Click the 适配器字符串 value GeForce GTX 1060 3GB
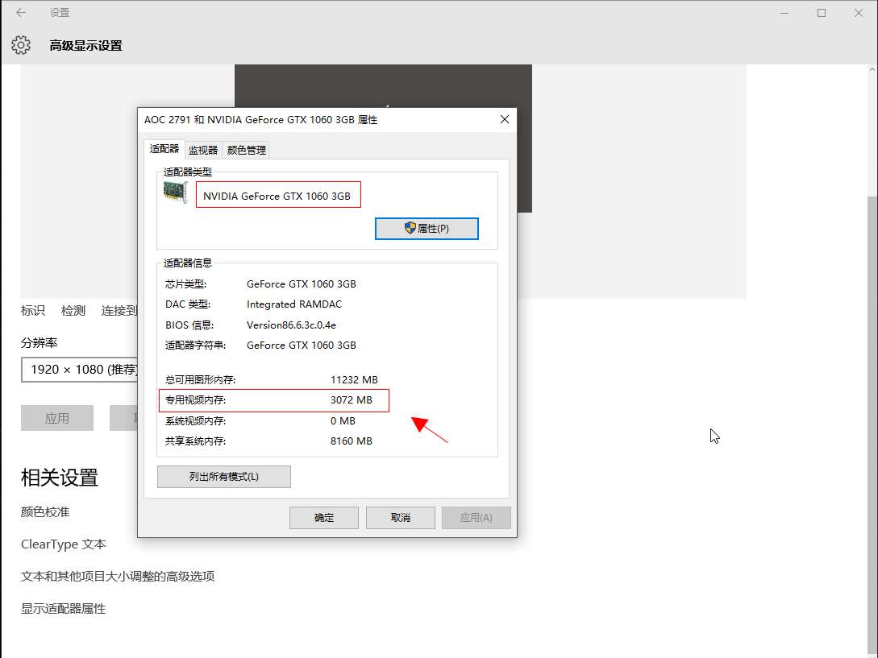 coord(302,346)
